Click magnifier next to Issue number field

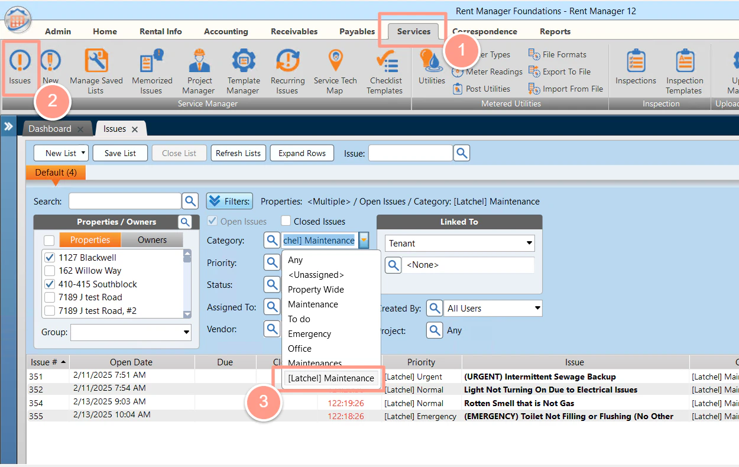tap(462, 153)
